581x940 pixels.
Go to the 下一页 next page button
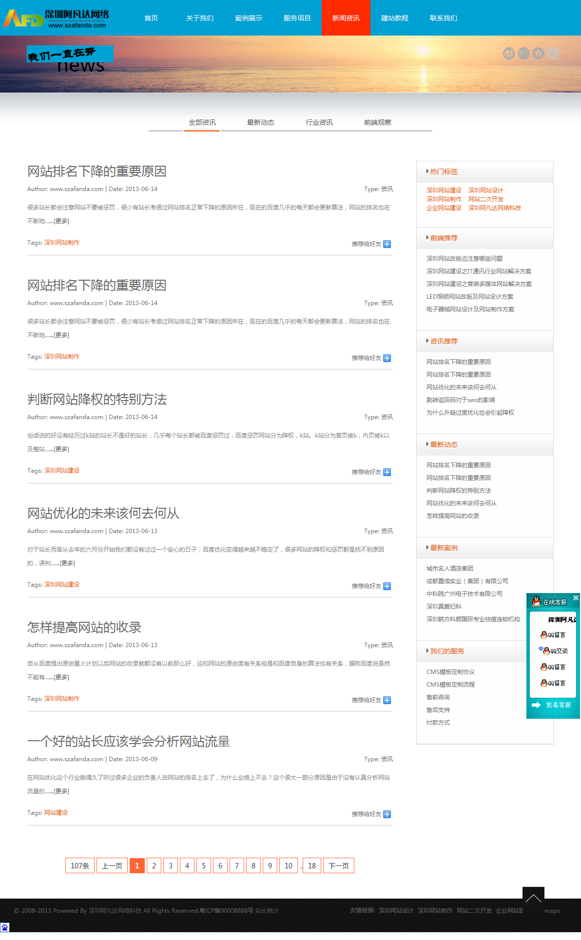tap(339, 865)
